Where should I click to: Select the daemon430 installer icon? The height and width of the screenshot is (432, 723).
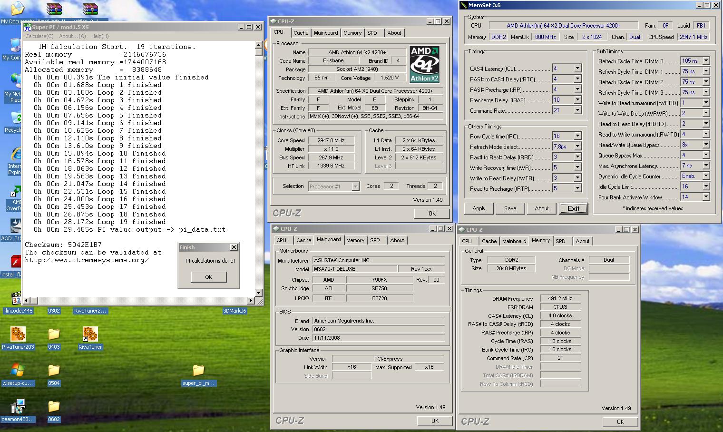pyautogui.click(x=18, y=406)
